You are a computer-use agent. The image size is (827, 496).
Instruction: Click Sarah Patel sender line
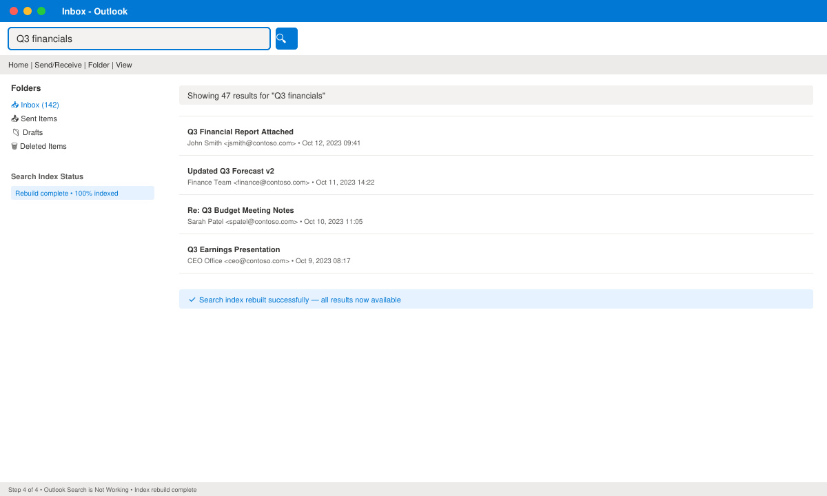pyautogui.click(x=275, y=222)
